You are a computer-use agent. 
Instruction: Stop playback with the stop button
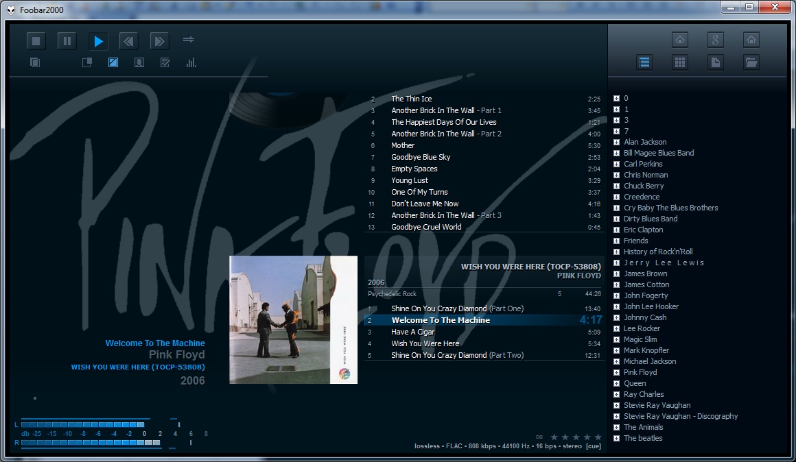(36, 41)
